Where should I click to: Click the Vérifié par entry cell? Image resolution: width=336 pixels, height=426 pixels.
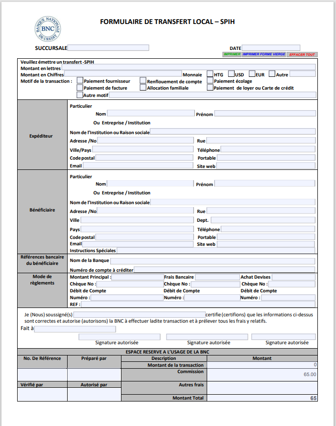(x=43, y=394)
